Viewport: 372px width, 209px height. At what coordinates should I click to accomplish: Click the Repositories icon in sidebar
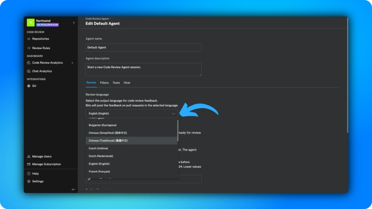pos(29,39)
